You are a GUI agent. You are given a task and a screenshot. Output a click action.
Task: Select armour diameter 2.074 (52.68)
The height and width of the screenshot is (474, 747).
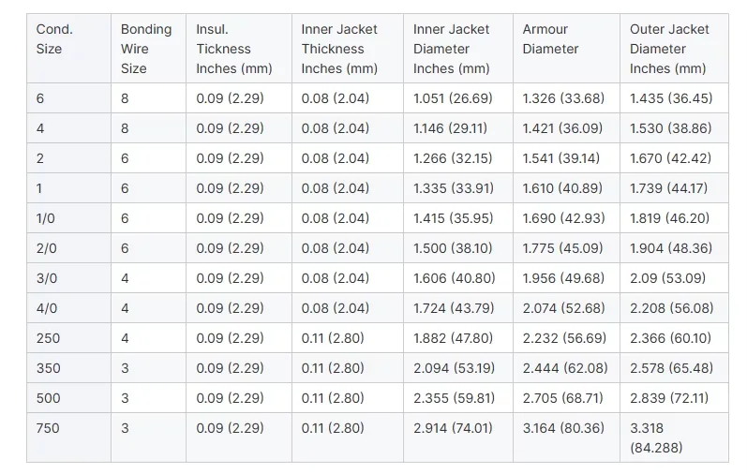click(x=563, y=308)
